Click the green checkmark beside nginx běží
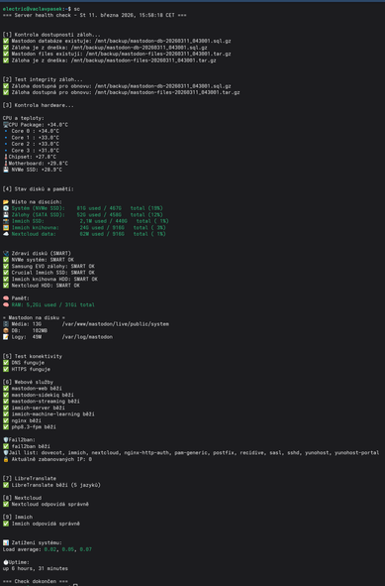385x586 pixels. coord(6,420)
